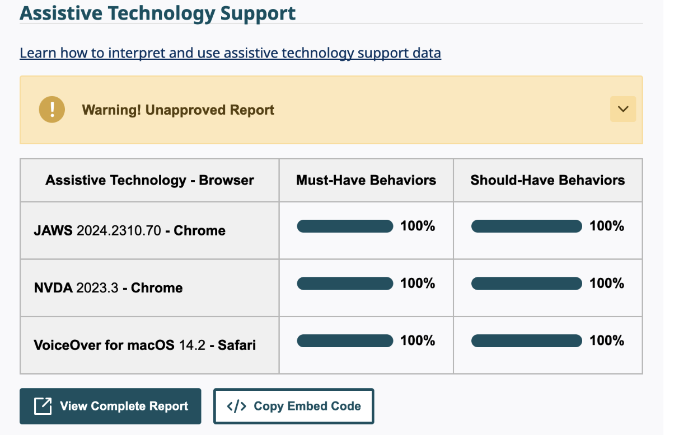Viewport: 674px width, 435px height.
Task: Select the NVDA 2023.3 Chrome row
Action: tap(149, 287)
